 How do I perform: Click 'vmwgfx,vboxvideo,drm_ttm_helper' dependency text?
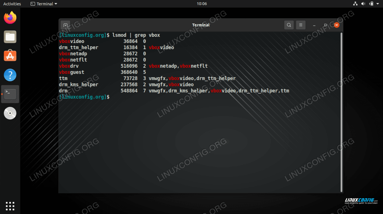click(192, 78)
